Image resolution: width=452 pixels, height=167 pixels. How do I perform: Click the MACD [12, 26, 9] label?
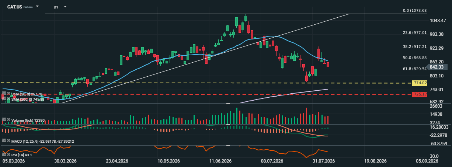(x=43, y=141)
